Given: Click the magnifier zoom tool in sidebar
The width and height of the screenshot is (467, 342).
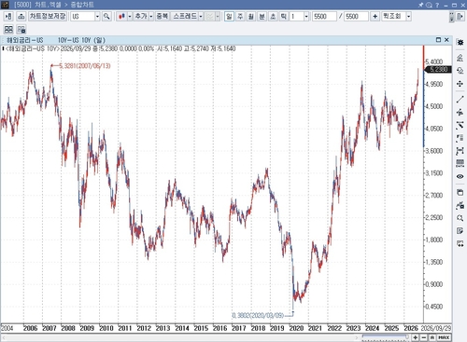Looking at the screenshot, I should click(460, 218).
